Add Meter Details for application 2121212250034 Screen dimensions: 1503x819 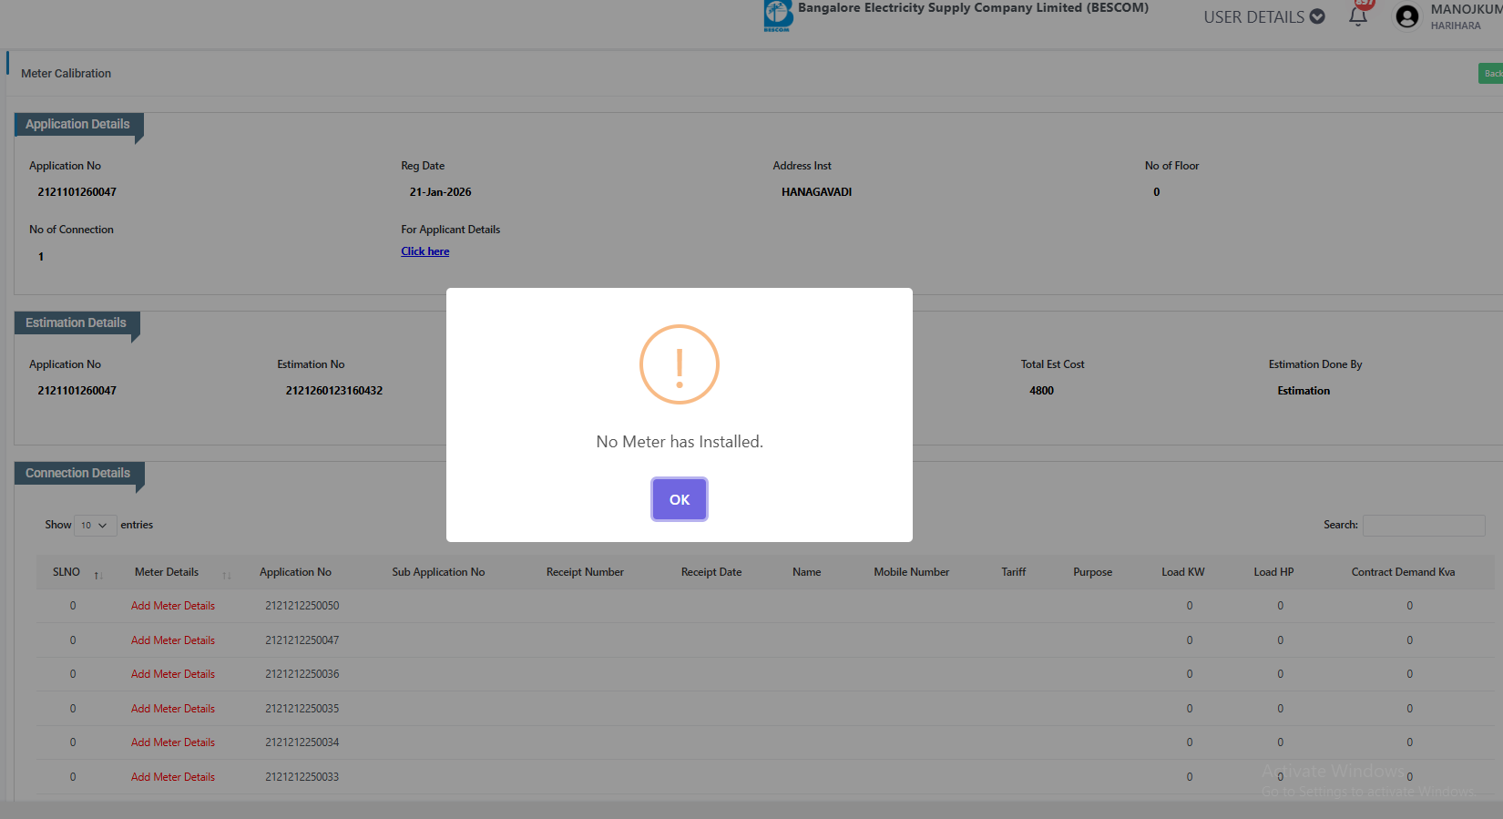click(173, 742)
